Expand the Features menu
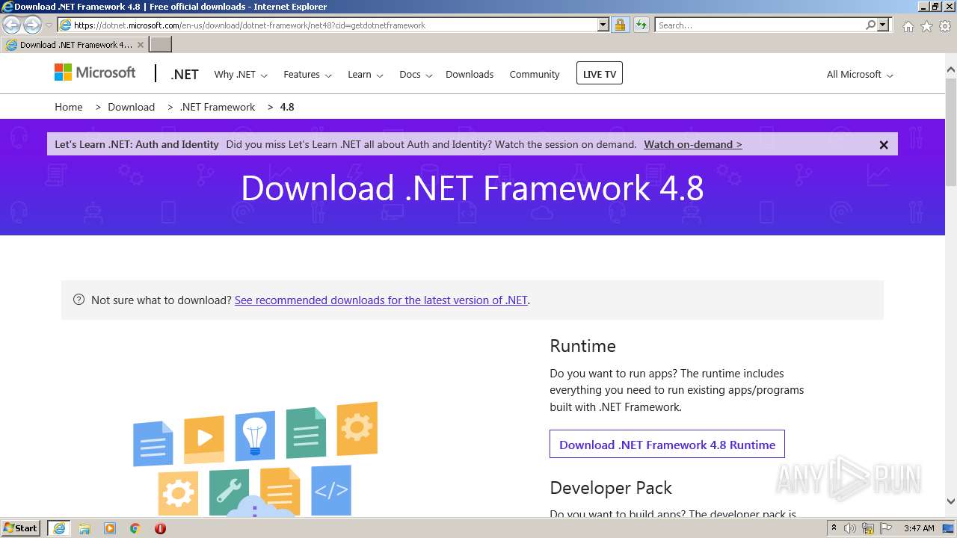957x538 pixels. (x=307, y=75)
